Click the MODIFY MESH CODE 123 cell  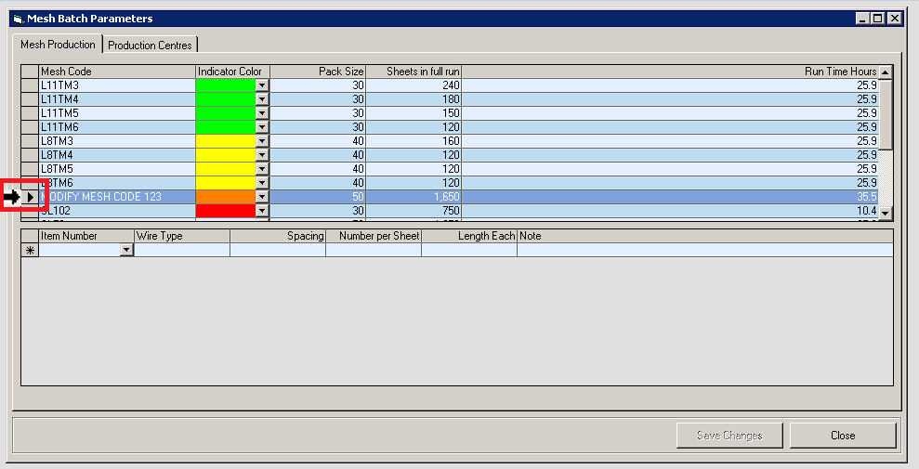tap(117, 197)
